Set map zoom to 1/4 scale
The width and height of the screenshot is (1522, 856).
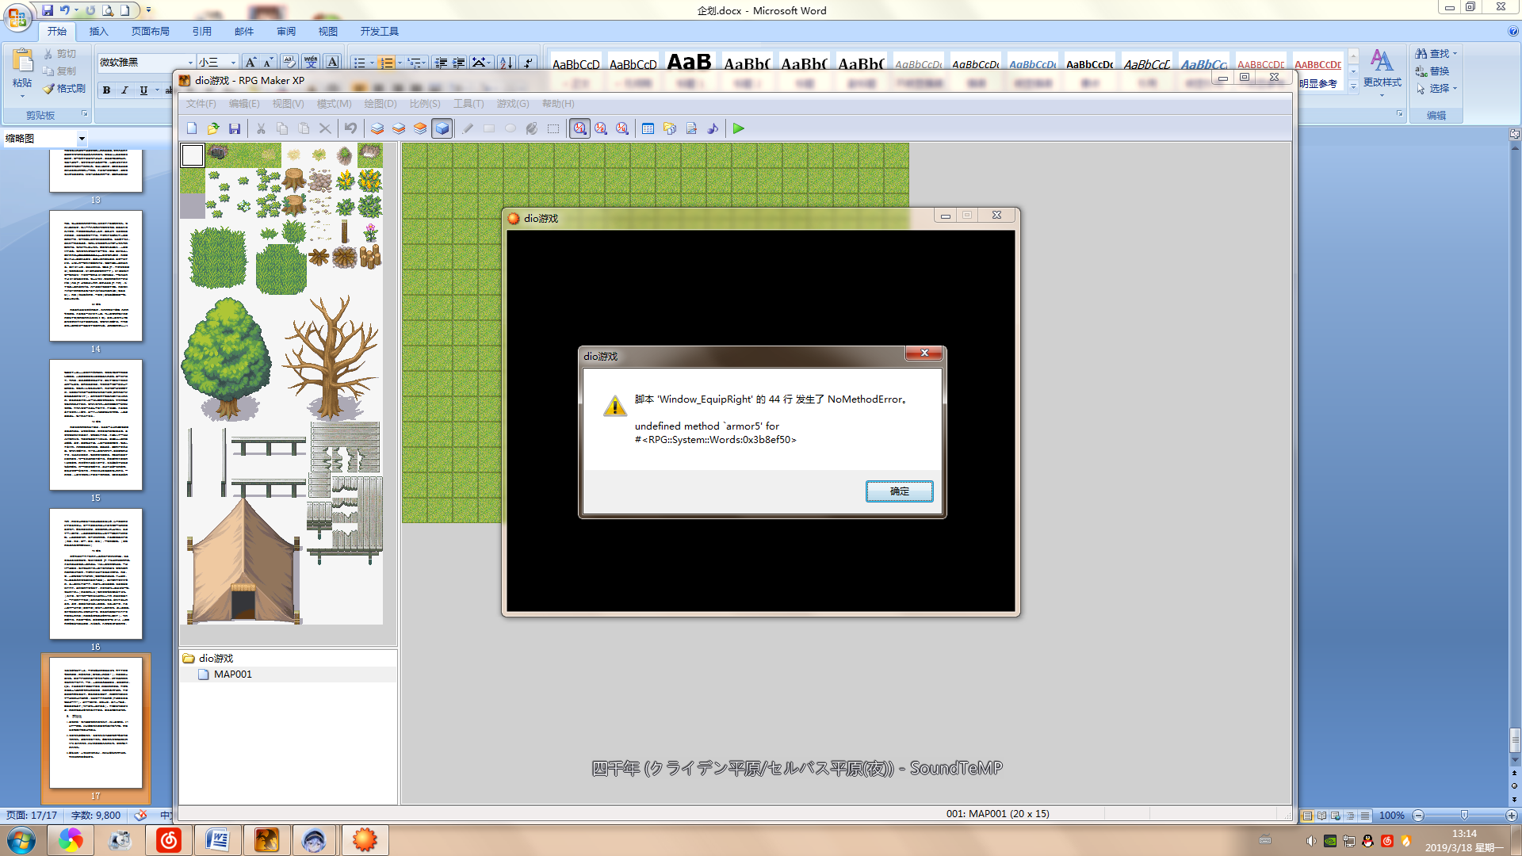point(623,128)
